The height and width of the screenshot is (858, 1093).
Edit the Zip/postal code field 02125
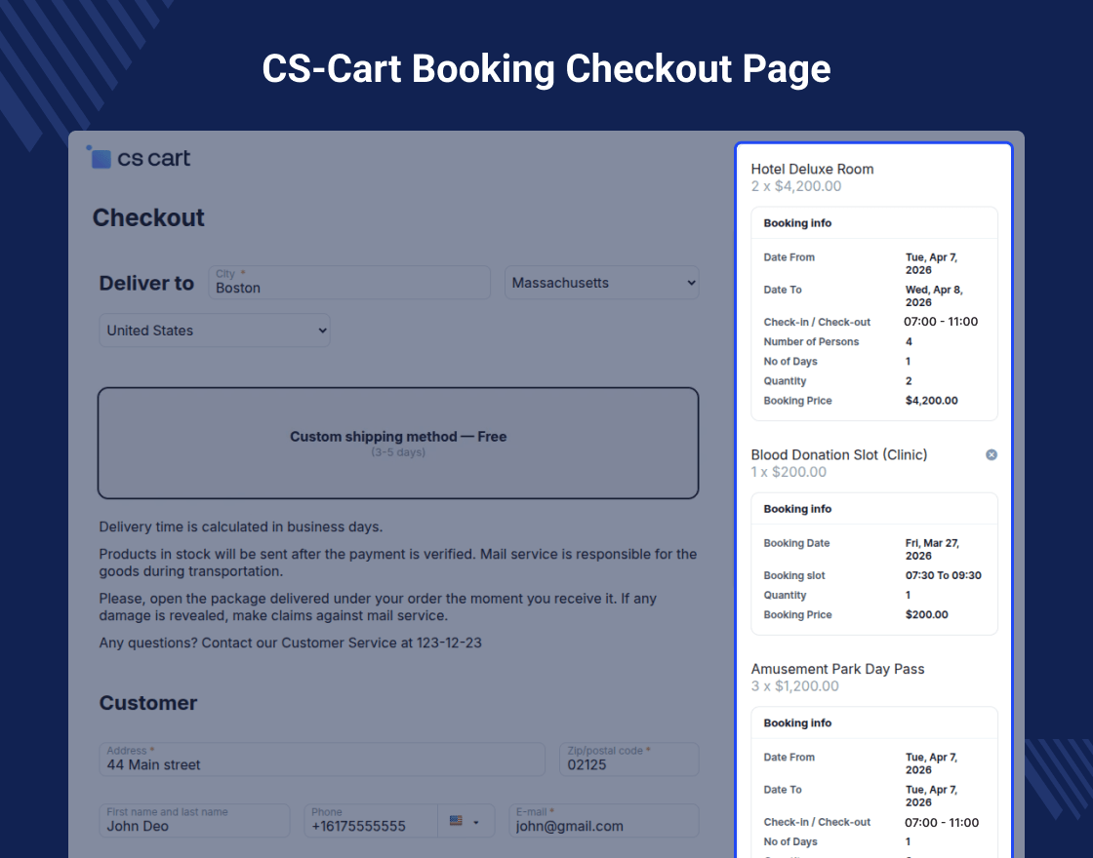(x=628, y=760)
